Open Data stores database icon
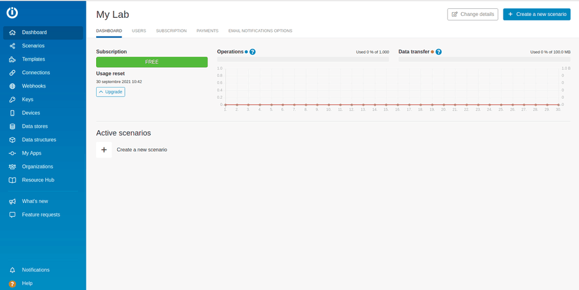The height and width of the screenshot is (290, 579). click(12, 126)
